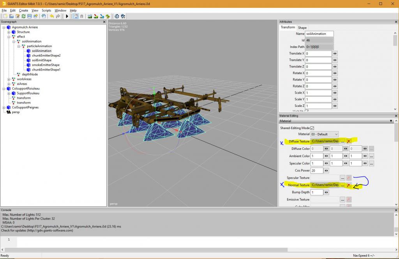This screenshot has height=259, width=399.
Task: Click the gdn.giants-software.com update link text
Action: click(x=50, y=231)
